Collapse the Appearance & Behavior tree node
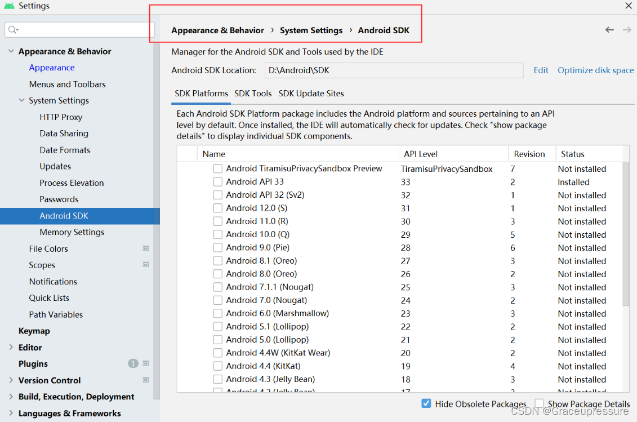637x422 pixels. point(11,51)
